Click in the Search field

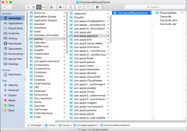click(x=155, y=7)
